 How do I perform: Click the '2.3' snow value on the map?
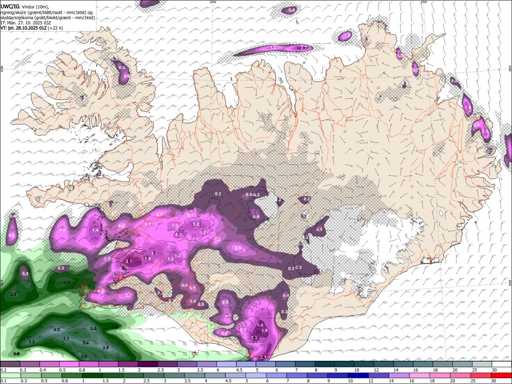254,338
